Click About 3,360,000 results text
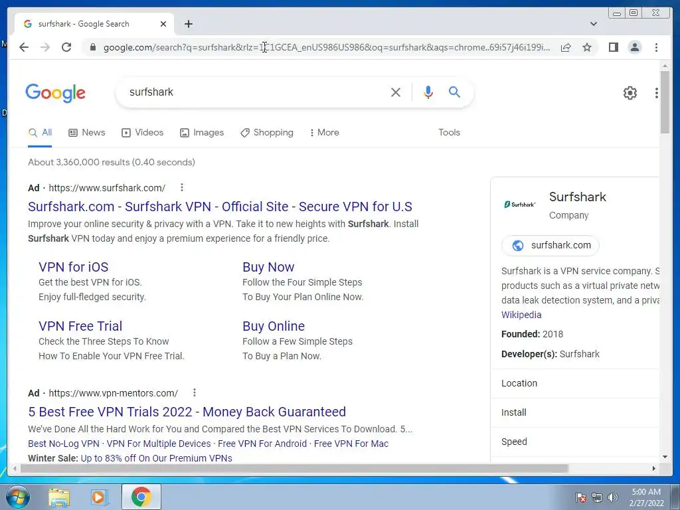 pos(112,162)
